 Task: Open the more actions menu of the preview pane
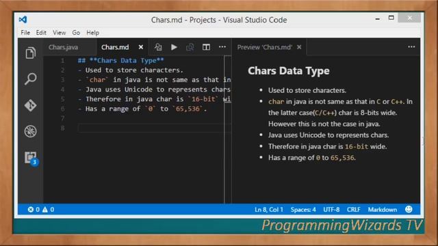[x=411, y=47]
